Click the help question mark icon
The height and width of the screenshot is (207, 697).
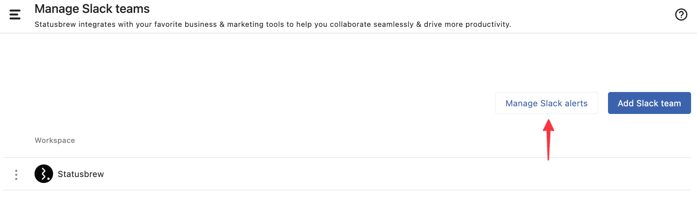pos(681,15)
